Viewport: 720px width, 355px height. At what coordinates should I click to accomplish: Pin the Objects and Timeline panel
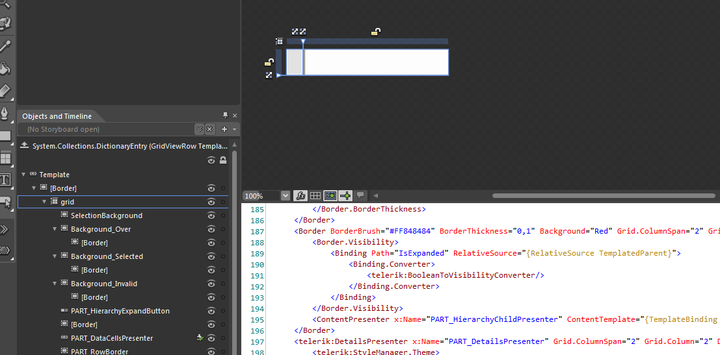(226, 116)
